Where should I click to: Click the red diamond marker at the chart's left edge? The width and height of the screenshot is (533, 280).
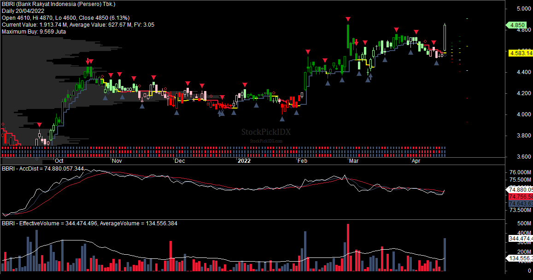point(3,125)
